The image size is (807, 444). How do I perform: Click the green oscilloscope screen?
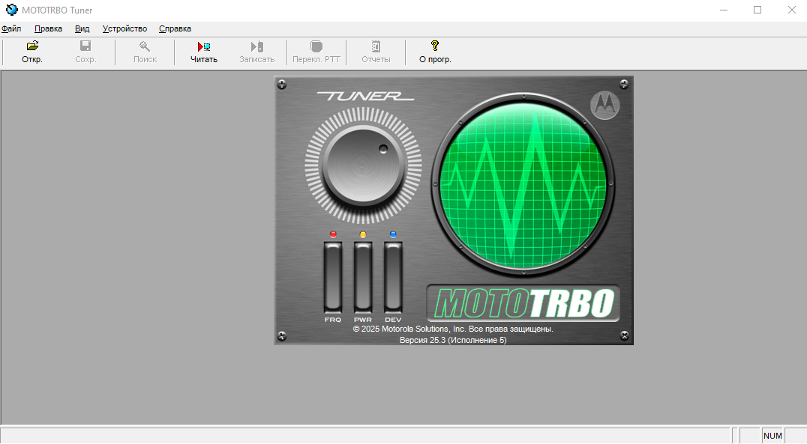523,183
